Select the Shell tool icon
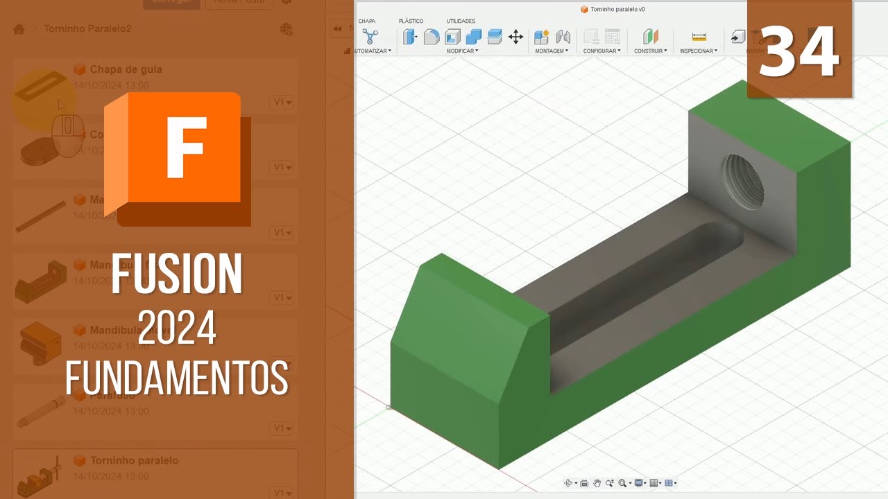 coord(452,37)
